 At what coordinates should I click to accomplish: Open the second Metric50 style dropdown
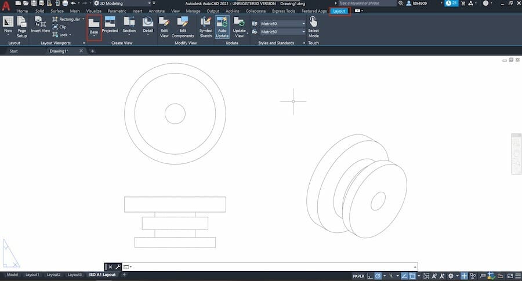tap(282, 32)
